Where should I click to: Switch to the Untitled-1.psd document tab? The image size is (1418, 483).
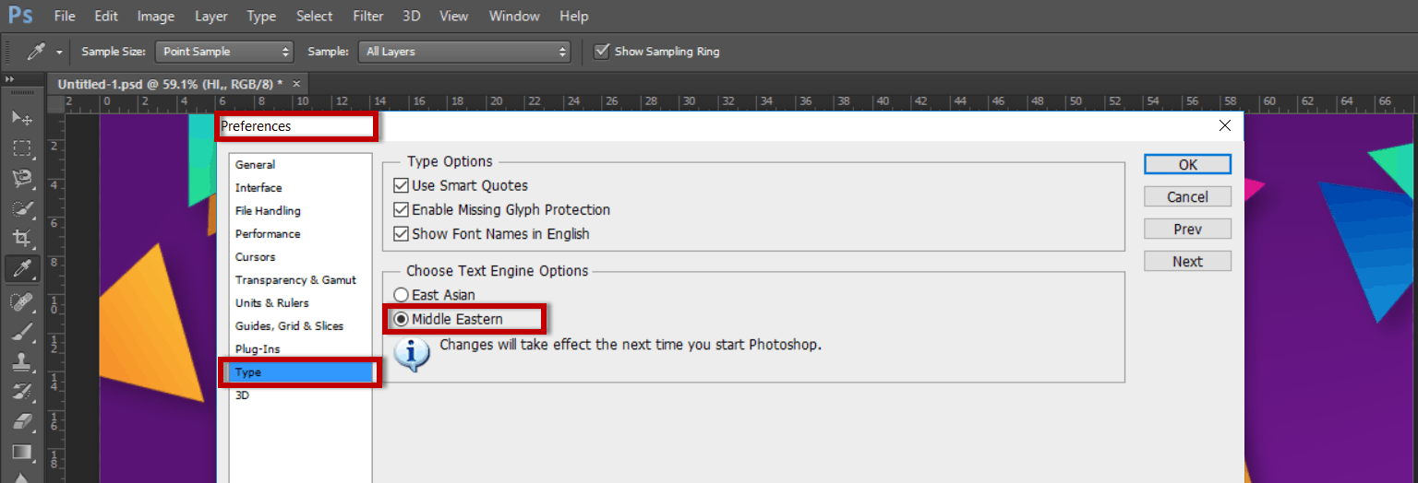pyautogui.click(x=170, y=83)
